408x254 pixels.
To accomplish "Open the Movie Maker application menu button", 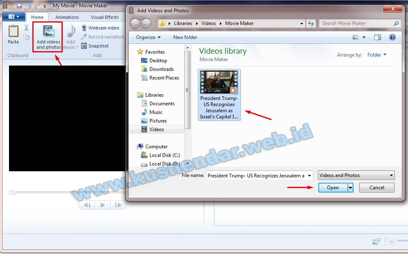I will click(x=14, y=17).
